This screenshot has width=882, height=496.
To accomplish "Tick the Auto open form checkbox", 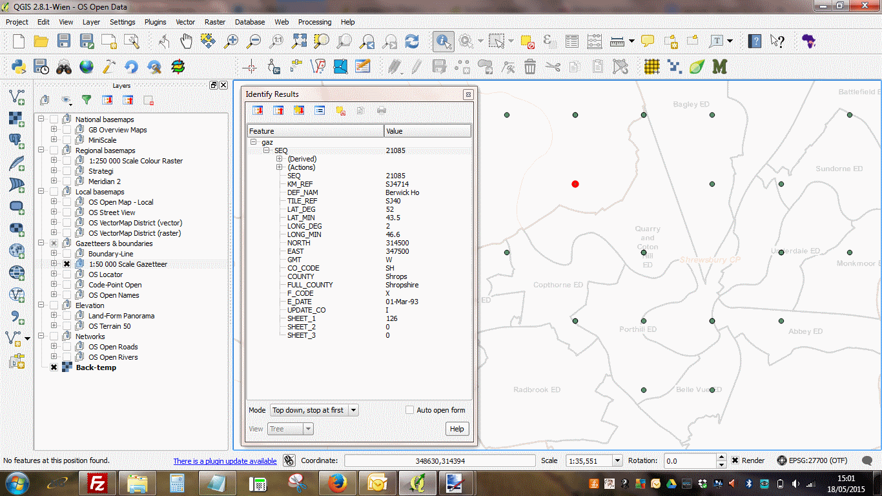I will pos(409,410).
